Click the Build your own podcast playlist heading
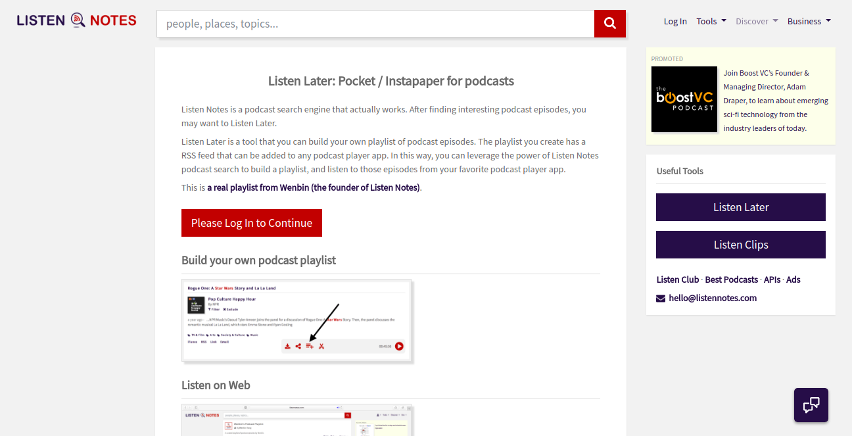 (258, 260)
